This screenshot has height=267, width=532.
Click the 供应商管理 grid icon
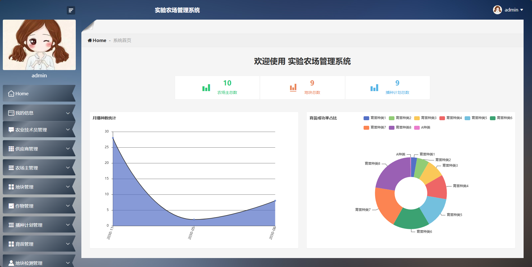11,149
